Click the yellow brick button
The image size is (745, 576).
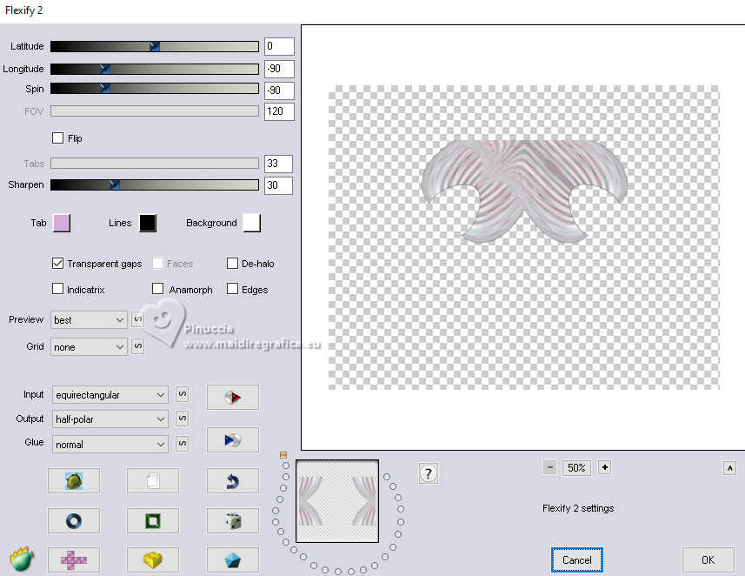click(153, 559)
